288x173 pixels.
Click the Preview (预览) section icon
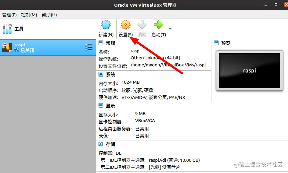216,43
